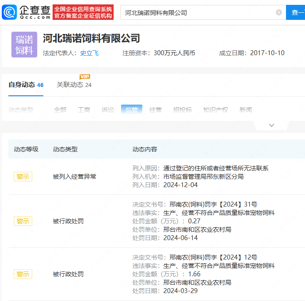The image size is (305, 301).
Task: Open legal representative 史立飞 link
Action: pos(89,53)
